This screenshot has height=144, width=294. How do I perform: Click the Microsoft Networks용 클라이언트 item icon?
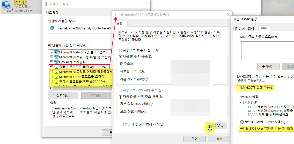(56, 52)
